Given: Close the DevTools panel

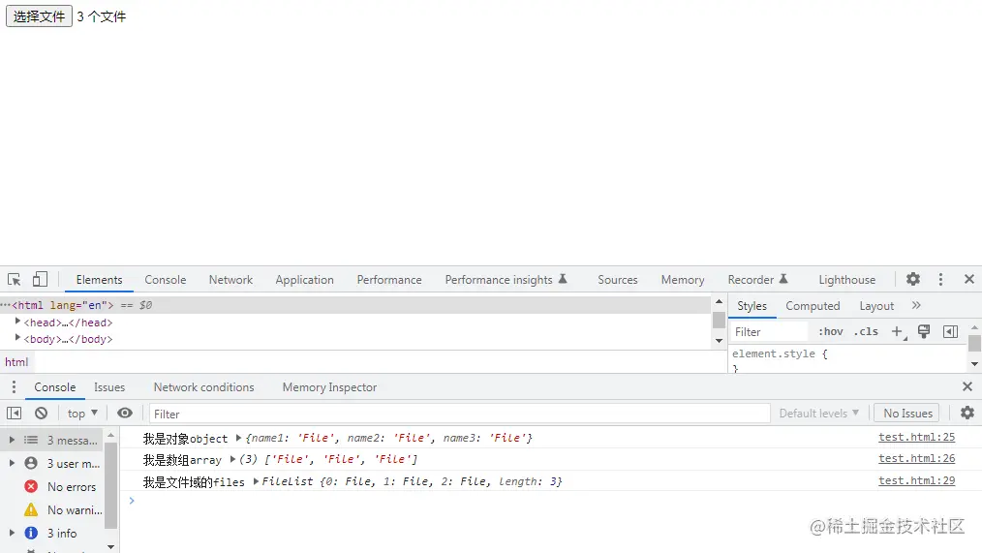Looking at the screenshot, I should click(x=968, y=279).
